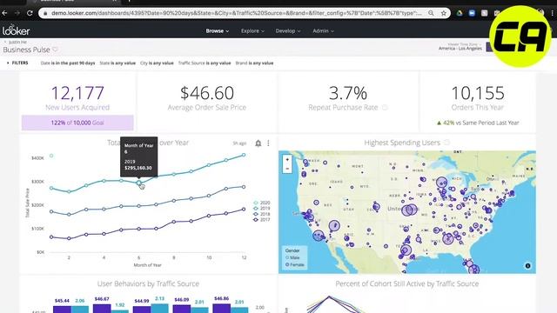
Task: Click info icon next to Repeat Purchase Rate
Action: [x=385, y=107]
